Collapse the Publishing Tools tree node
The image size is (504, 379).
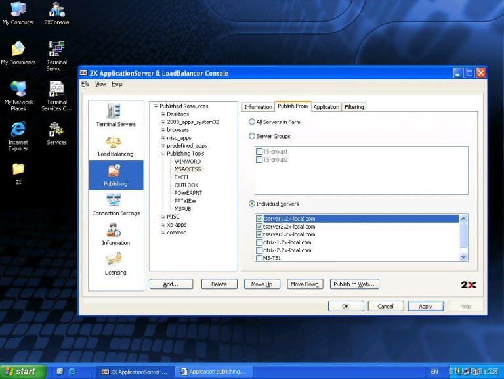(x=163, y=154)
